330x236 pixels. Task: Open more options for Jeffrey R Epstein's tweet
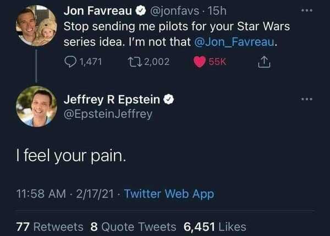pos(308,99)
